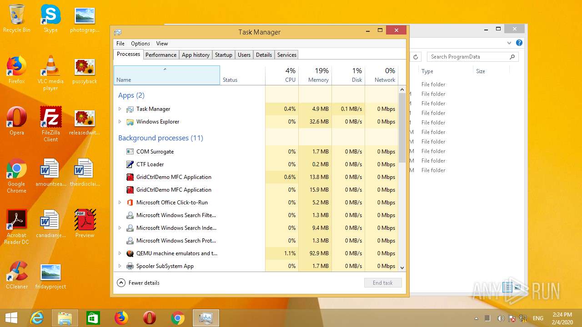Open Chrome from the taskbar

pyautogui.click(x=178, y=318)
